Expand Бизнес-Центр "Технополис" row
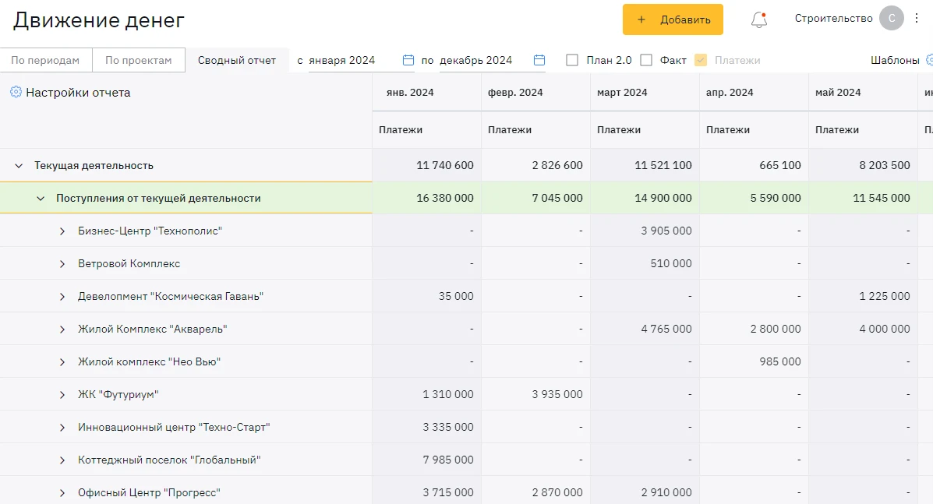 [62, 231]
